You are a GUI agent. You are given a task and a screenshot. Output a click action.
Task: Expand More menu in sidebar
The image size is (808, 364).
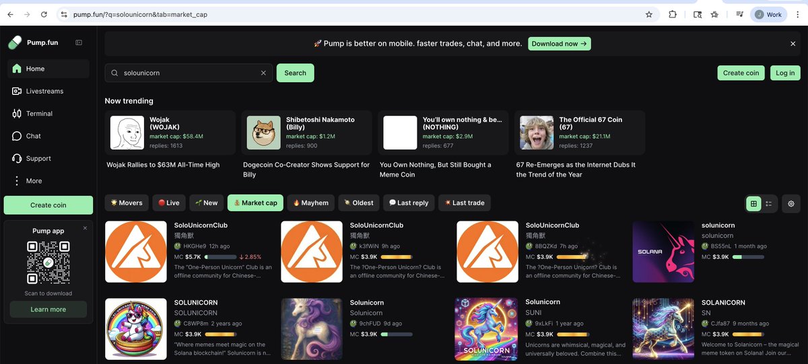tap(48, 181)
